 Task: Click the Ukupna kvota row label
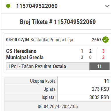pos(43,81)
